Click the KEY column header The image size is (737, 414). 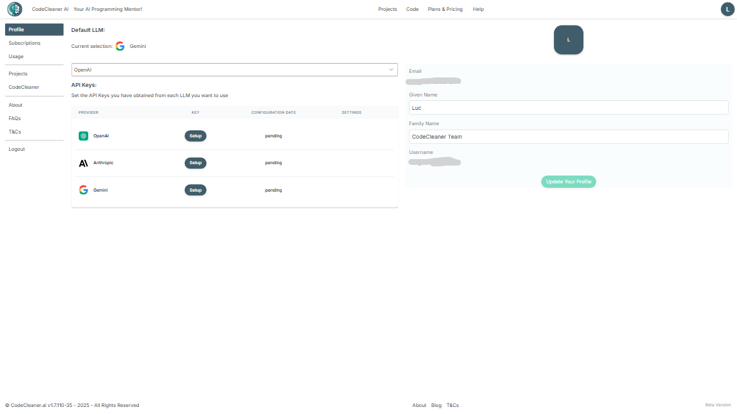tap(196, 112)
